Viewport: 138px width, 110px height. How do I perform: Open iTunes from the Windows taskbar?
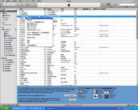pos(54,108)
